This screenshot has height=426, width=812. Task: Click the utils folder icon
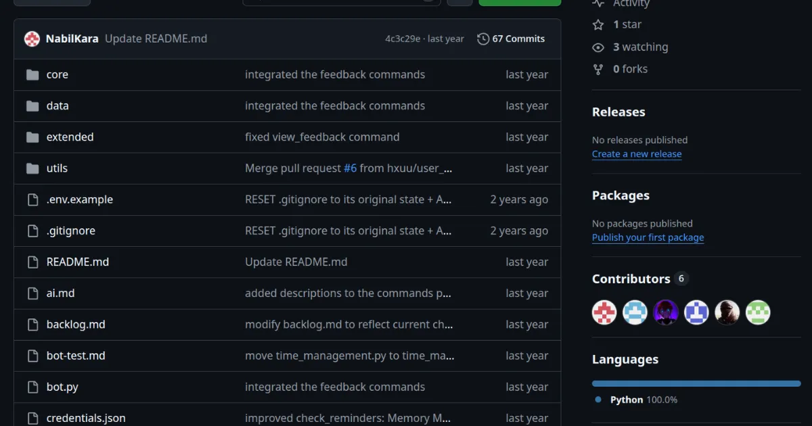coord(32,168)
